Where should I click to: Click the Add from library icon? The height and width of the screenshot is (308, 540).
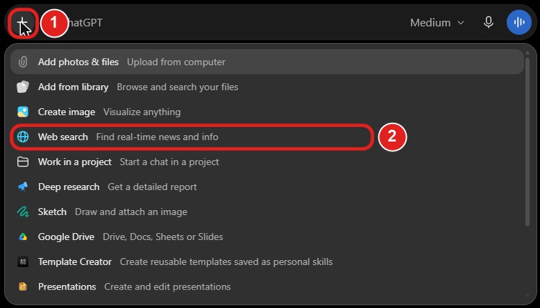pos(23,87)
